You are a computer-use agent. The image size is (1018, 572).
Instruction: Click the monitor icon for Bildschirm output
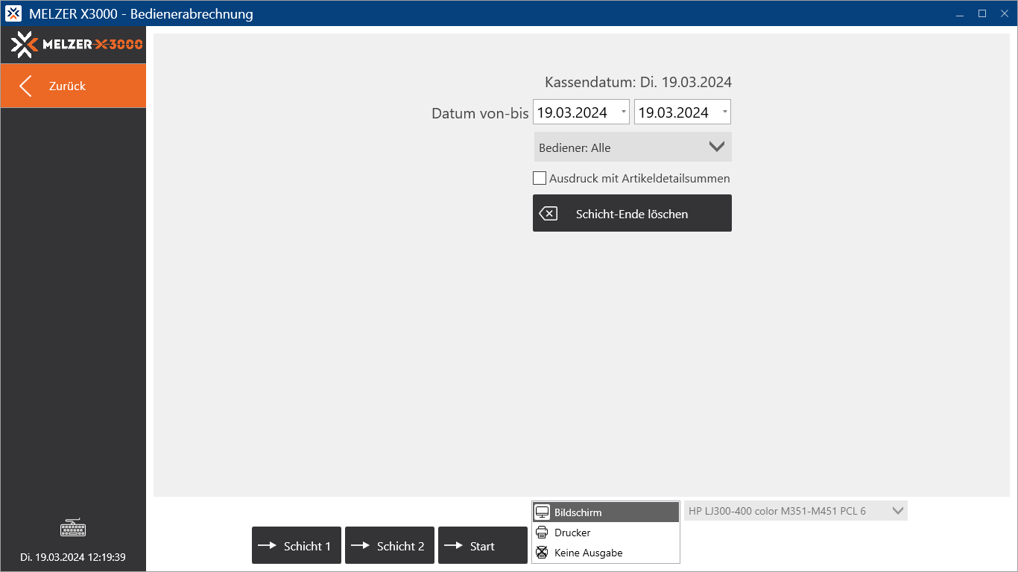pyautogui.click(x=542, y=512)
